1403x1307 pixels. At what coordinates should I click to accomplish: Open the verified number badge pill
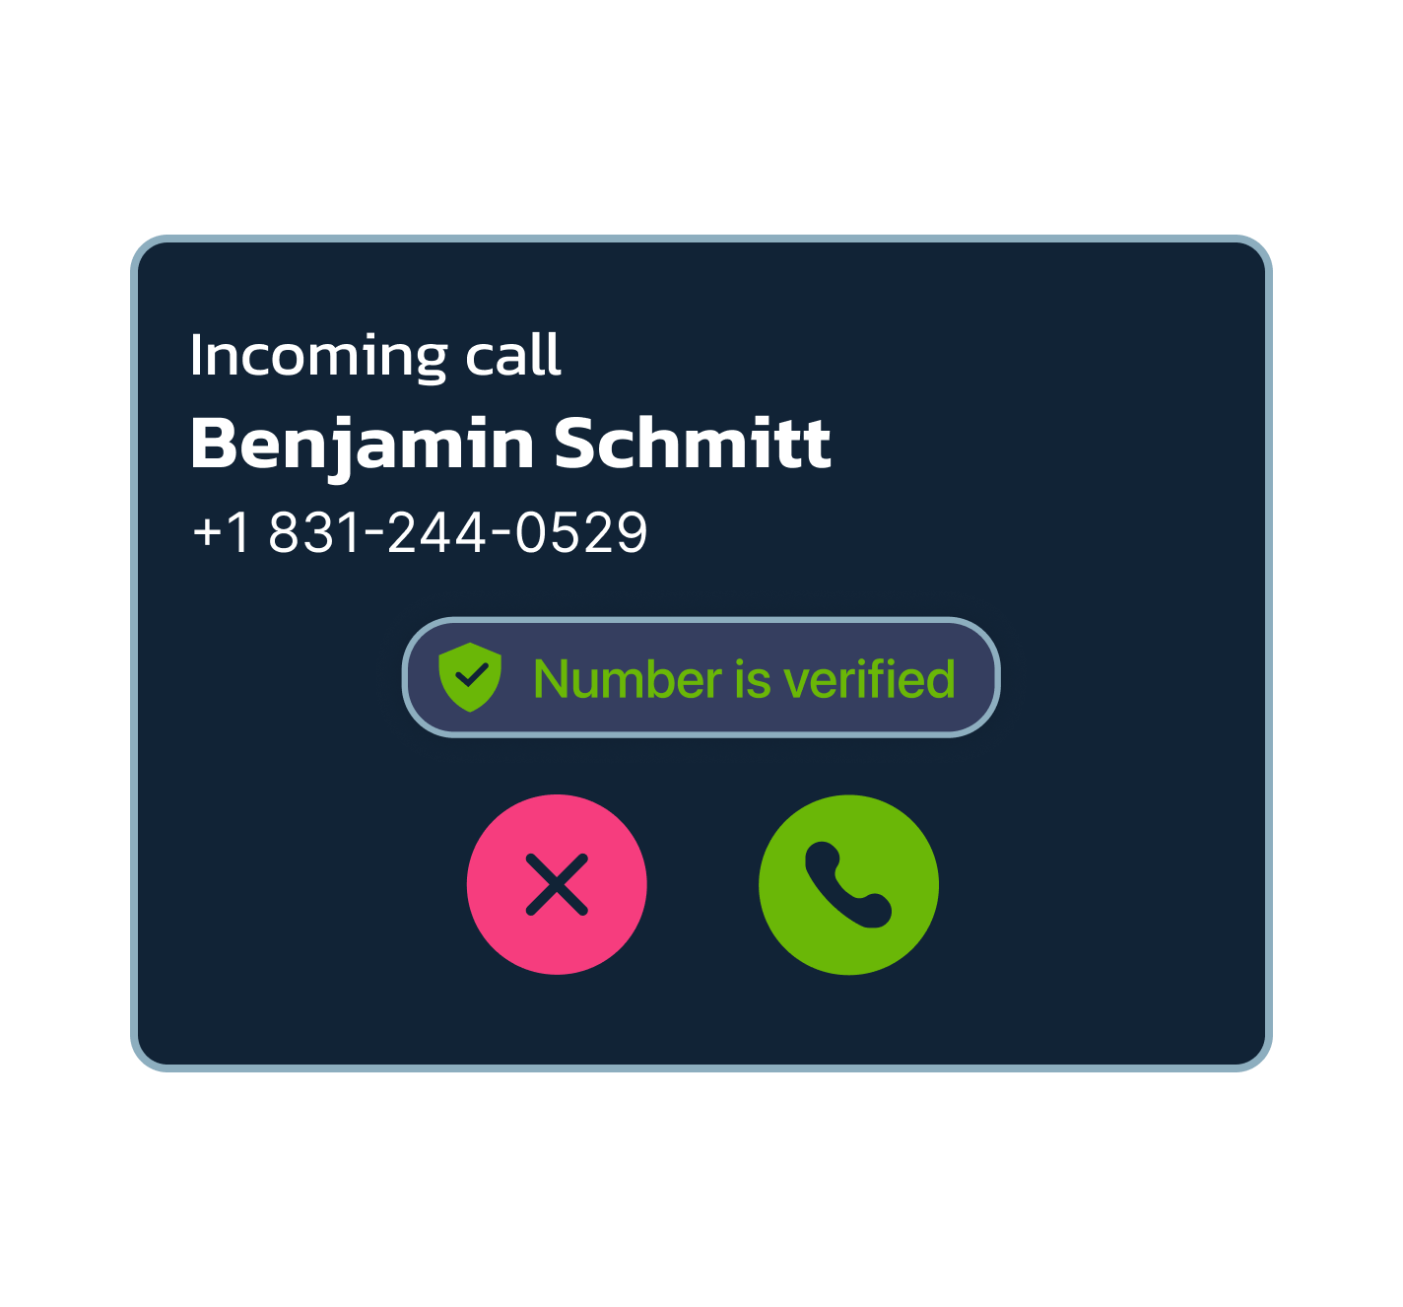[x=701, y=677]
